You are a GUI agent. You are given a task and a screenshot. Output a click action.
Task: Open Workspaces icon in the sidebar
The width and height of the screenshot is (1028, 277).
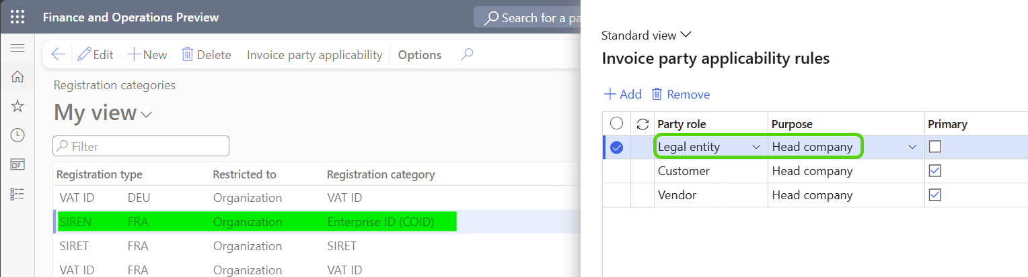pyautogui.click(x=17, y=164)
